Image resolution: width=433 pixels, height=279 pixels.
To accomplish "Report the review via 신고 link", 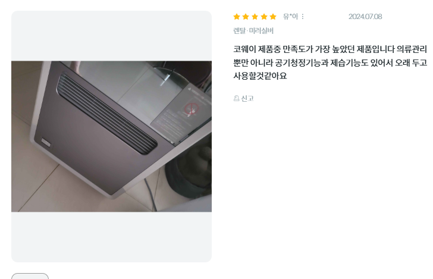I will pos(247,98).
